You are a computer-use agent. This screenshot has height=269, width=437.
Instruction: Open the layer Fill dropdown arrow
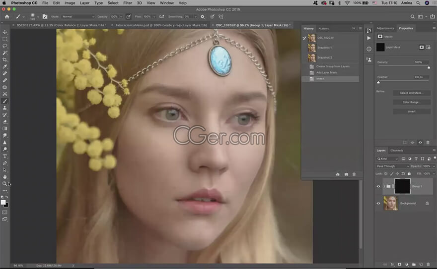click(434, 174)
